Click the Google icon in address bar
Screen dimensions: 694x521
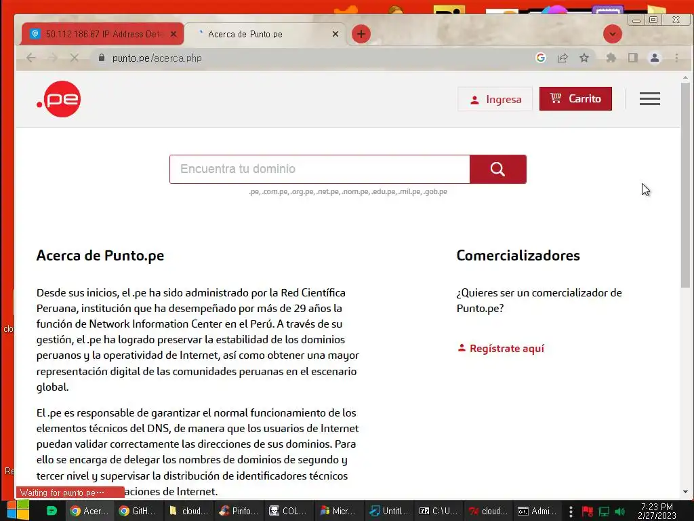540,58
